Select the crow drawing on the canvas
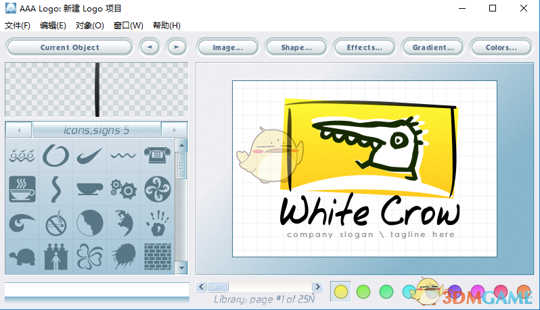The height and width of the screenshot is (310, 540). (x=370, y=148)
